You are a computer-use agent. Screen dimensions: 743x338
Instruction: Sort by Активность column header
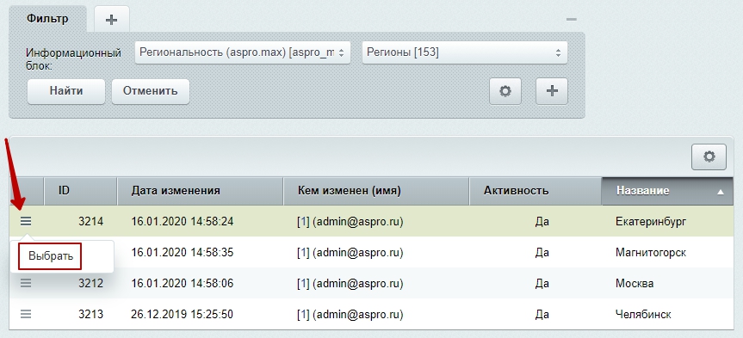(x=536, y=191)
